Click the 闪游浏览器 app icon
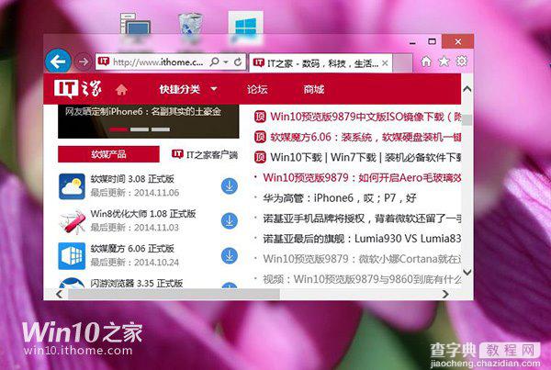 click(72, 283)
